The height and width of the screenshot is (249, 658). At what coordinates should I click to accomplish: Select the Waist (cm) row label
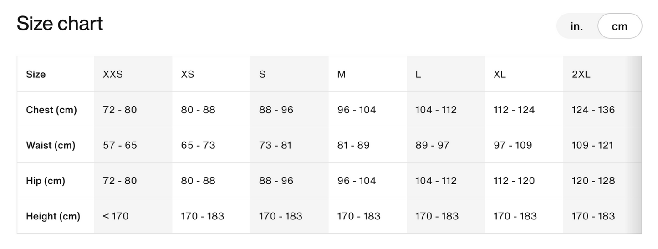51,145
